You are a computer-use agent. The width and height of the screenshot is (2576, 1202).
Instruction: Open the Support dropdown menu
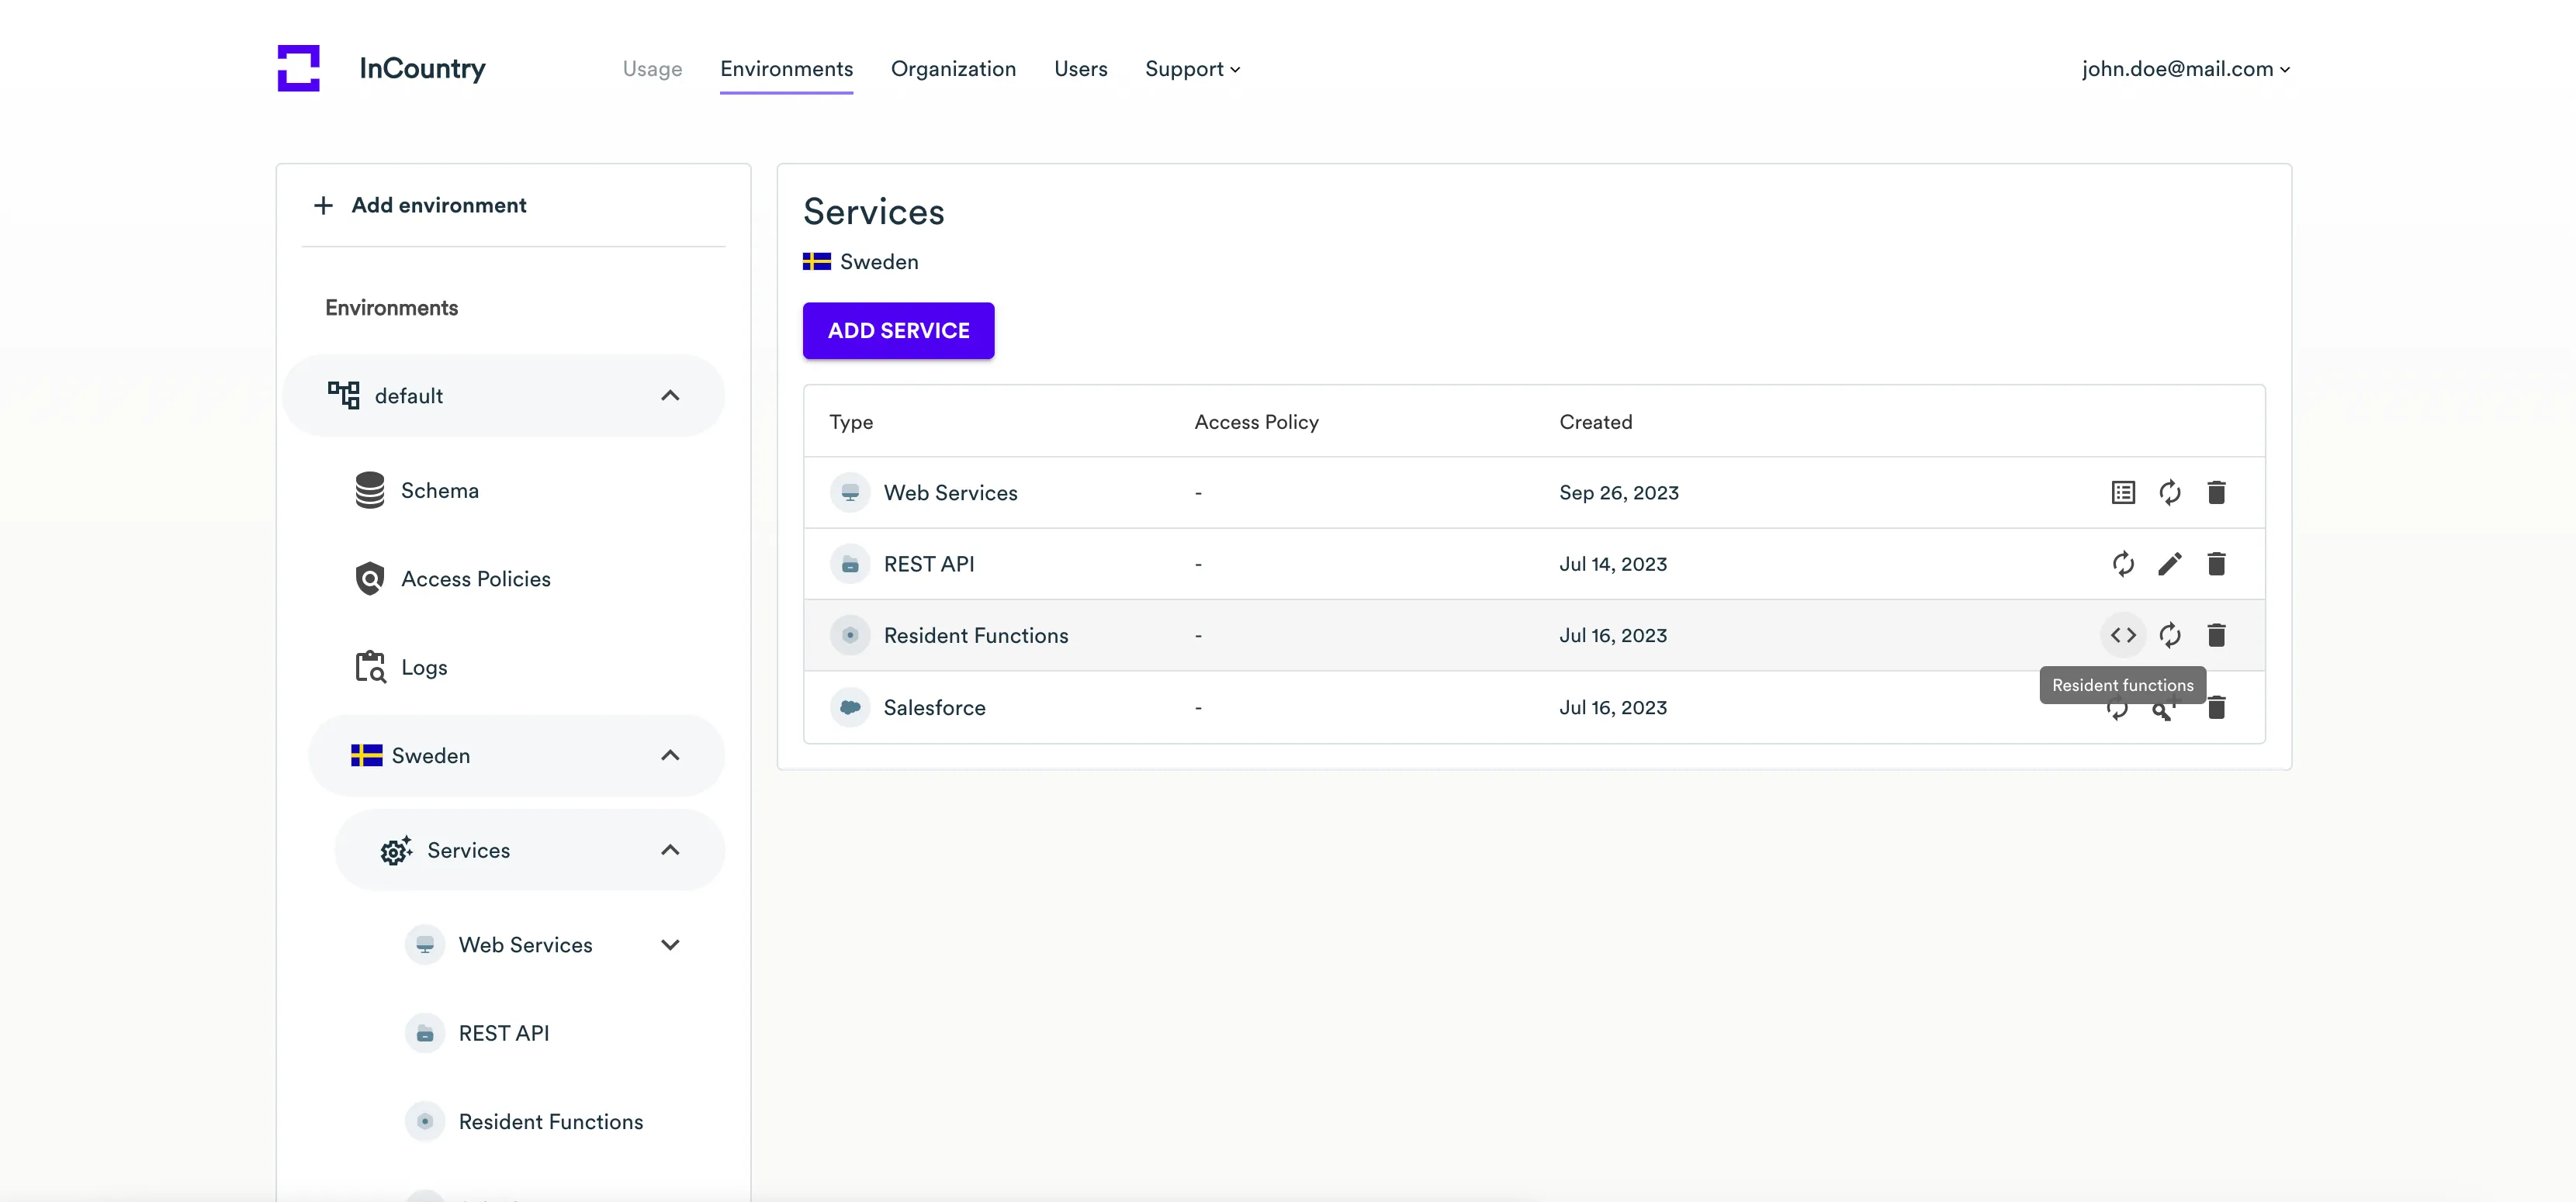click(1192, 69)
